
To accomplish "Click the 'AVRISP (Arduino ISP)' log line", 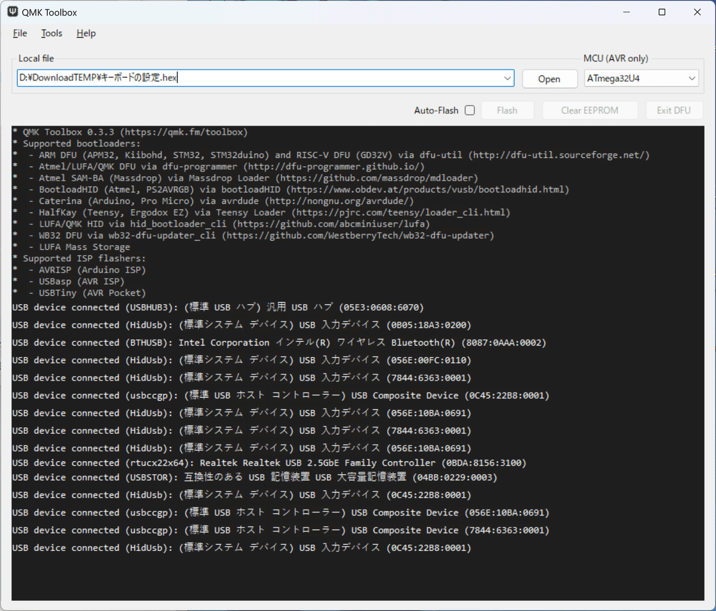I will click(79, 270).
